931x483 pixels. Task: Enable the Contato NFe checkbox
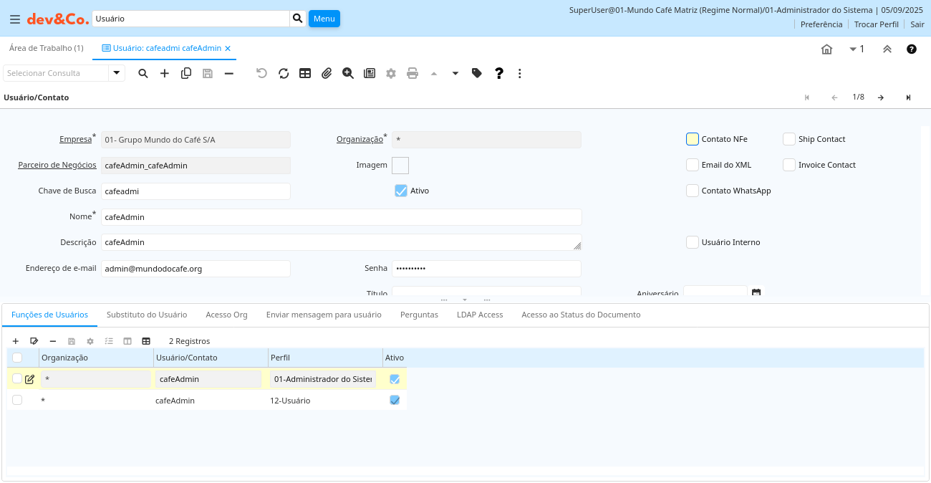[x=693, y=139]
